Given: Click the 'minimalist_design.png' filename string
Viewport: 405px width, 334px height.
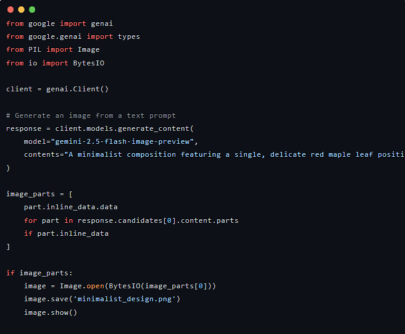Looking at the screenshot, I should click(x=124, y=299).
